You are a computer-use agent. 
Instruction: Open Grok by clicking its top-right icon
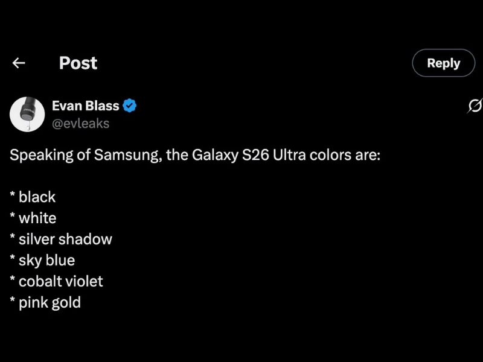(474, 106)
